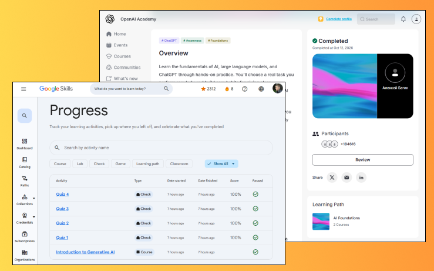
Task: Share the course on X
Action: coord(332,178)
